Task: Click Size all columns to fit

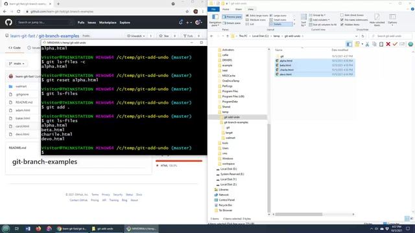Action: 323,25
